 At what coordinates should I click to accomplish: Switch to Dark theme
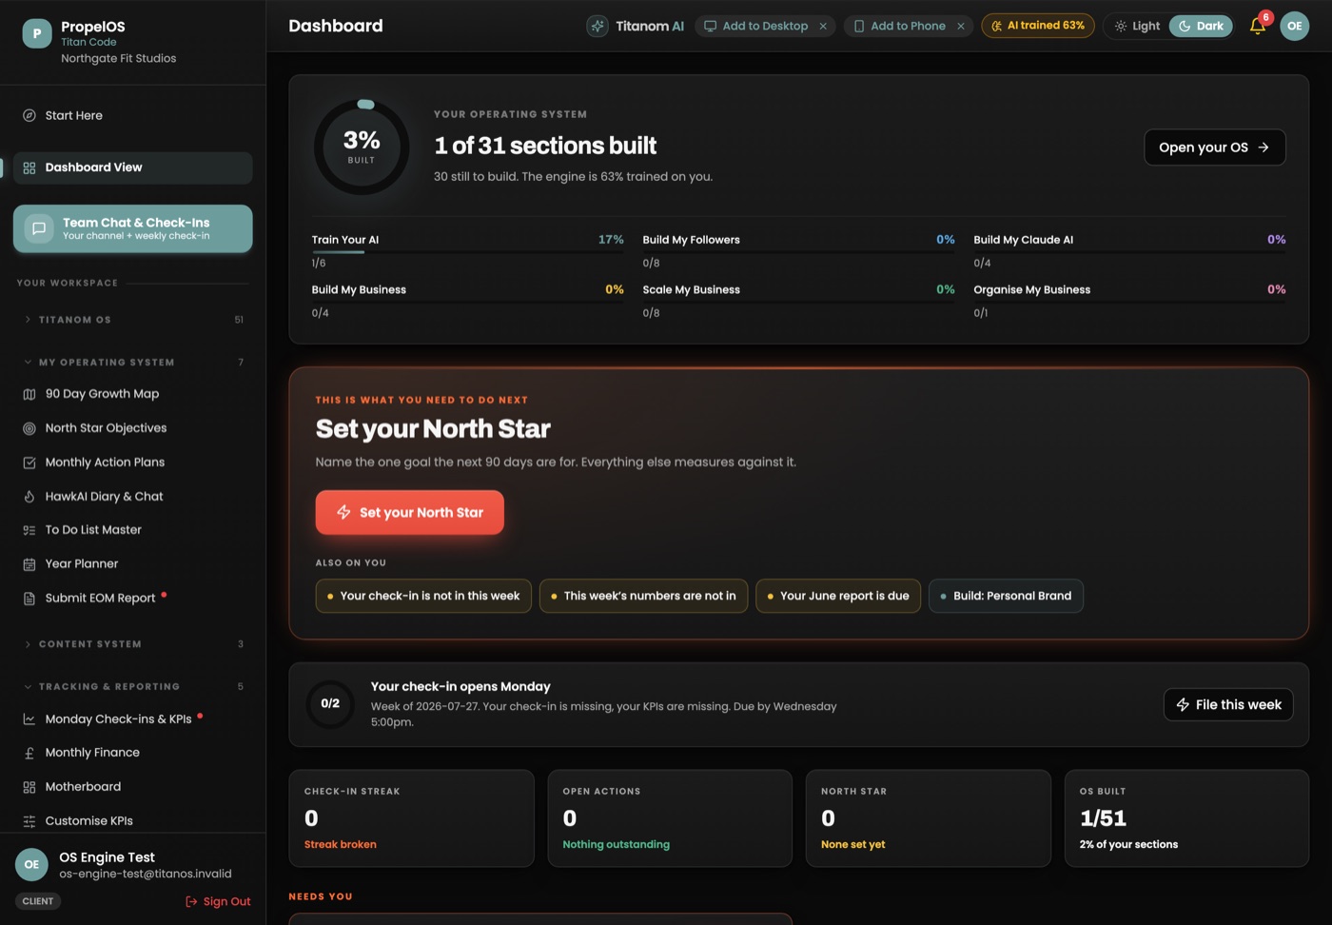point(1201,26)
